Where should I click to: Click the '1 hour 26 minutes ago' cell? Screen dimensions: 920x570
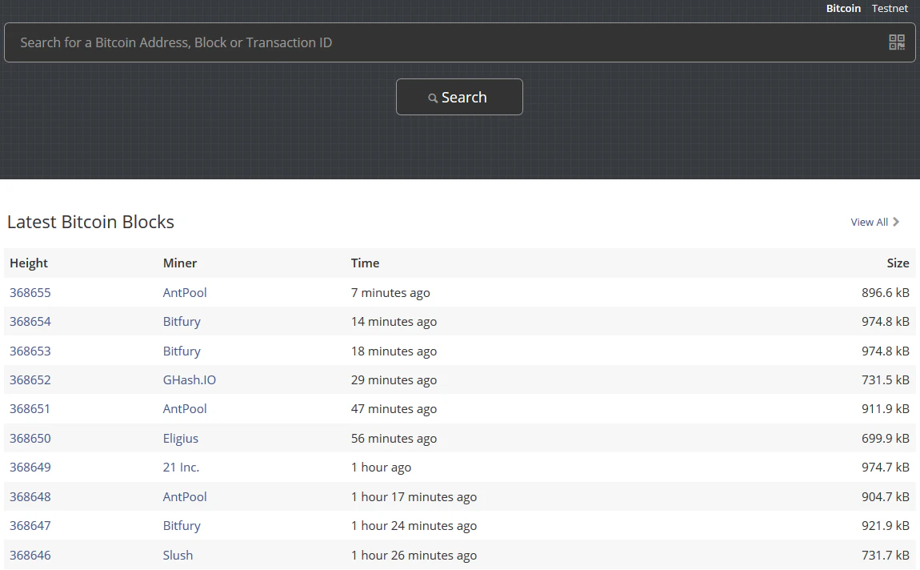pos(414,555)
